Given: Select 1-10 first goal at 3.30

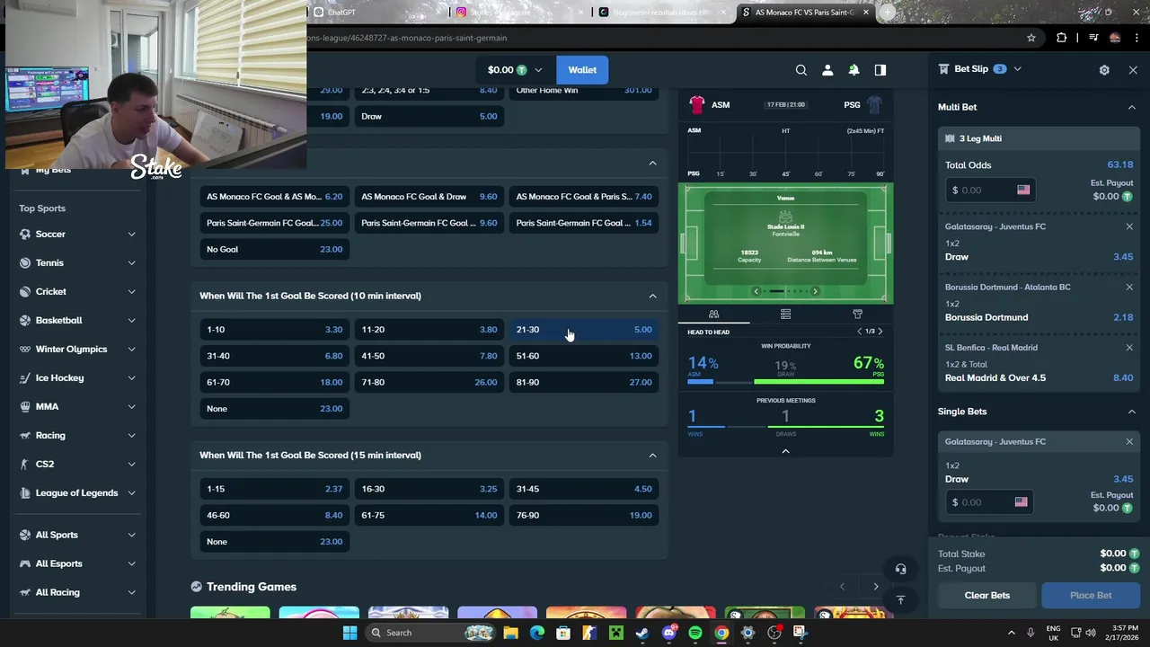Looking at the screenshot, I should tap(274, 330).
